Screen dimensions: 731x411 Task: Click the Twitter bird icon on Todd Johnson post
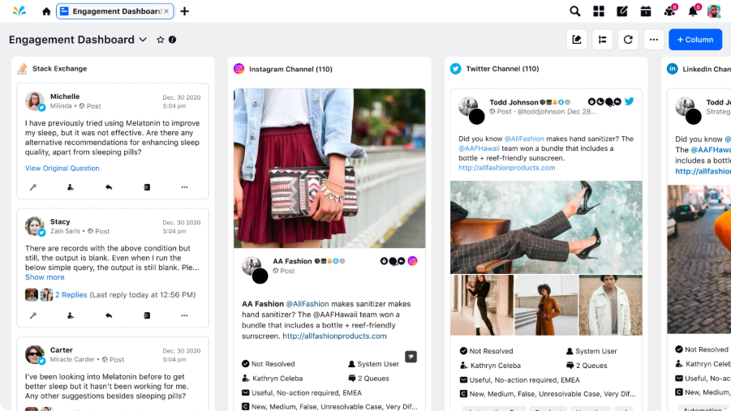tap(630, 101)
